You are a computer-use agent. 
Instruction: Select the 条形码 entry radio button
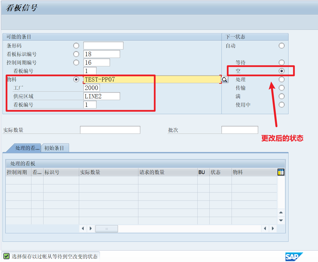76,46
